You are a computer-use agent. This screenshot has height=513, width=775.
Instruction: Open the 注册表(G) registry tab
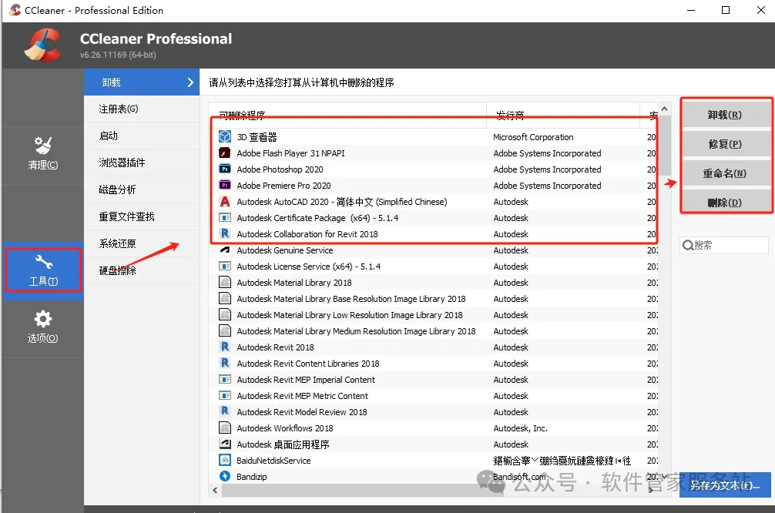[141, 109]
